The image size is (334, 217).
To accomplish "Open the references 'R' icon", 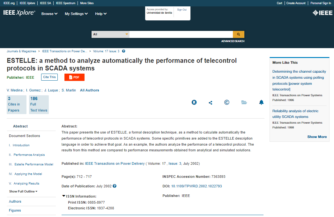I will tap(194, 102).
